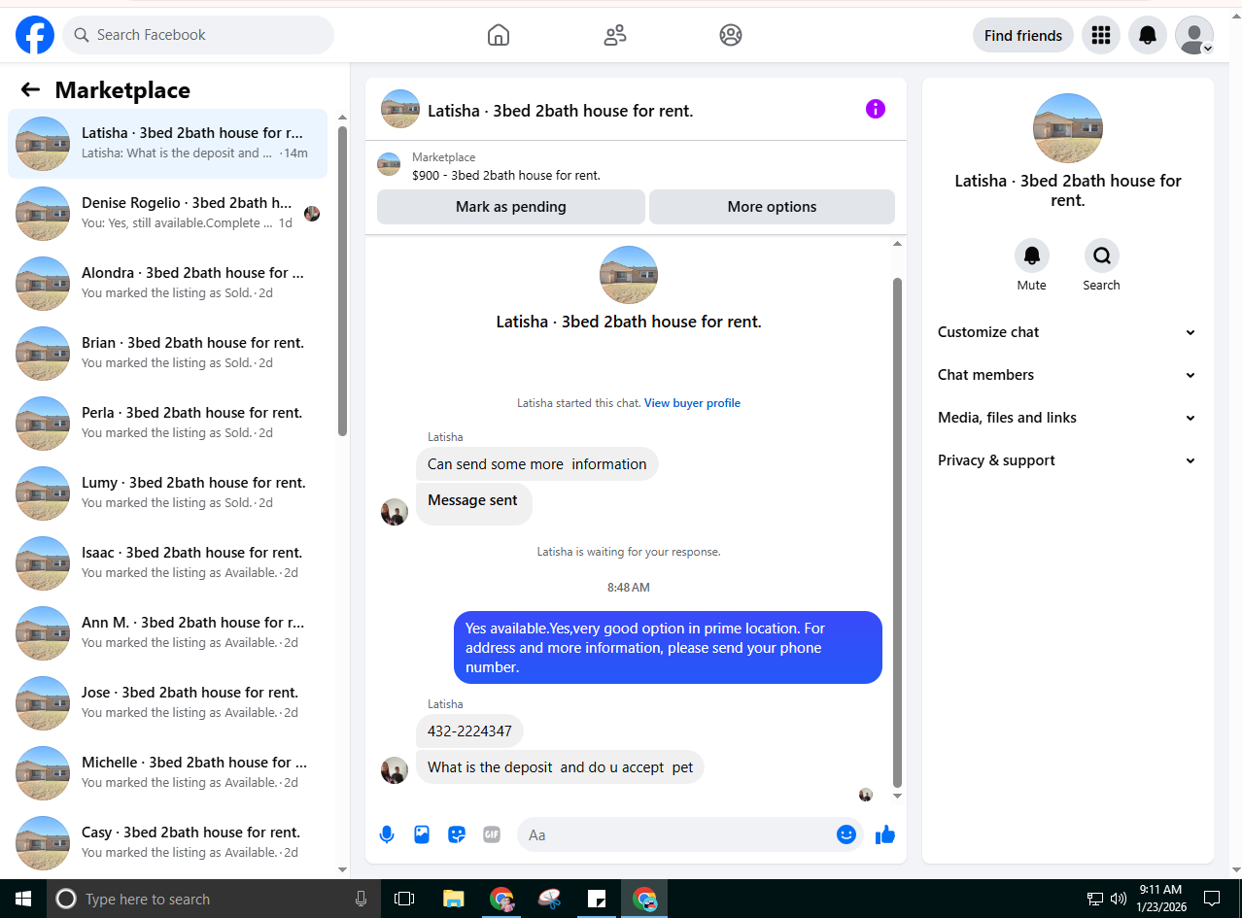Open Windows Start menu
The image size is (1242, 918).
(23, 899)
